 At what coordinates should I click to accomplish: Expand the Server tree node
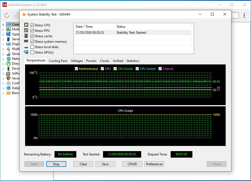pyautogui.click(x=3, y=39)
